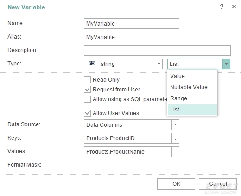Image resolution: width=241 pixels, height=196 pixels.
Task: Confirm with the OK button
Action: click(x=176, y=184)
